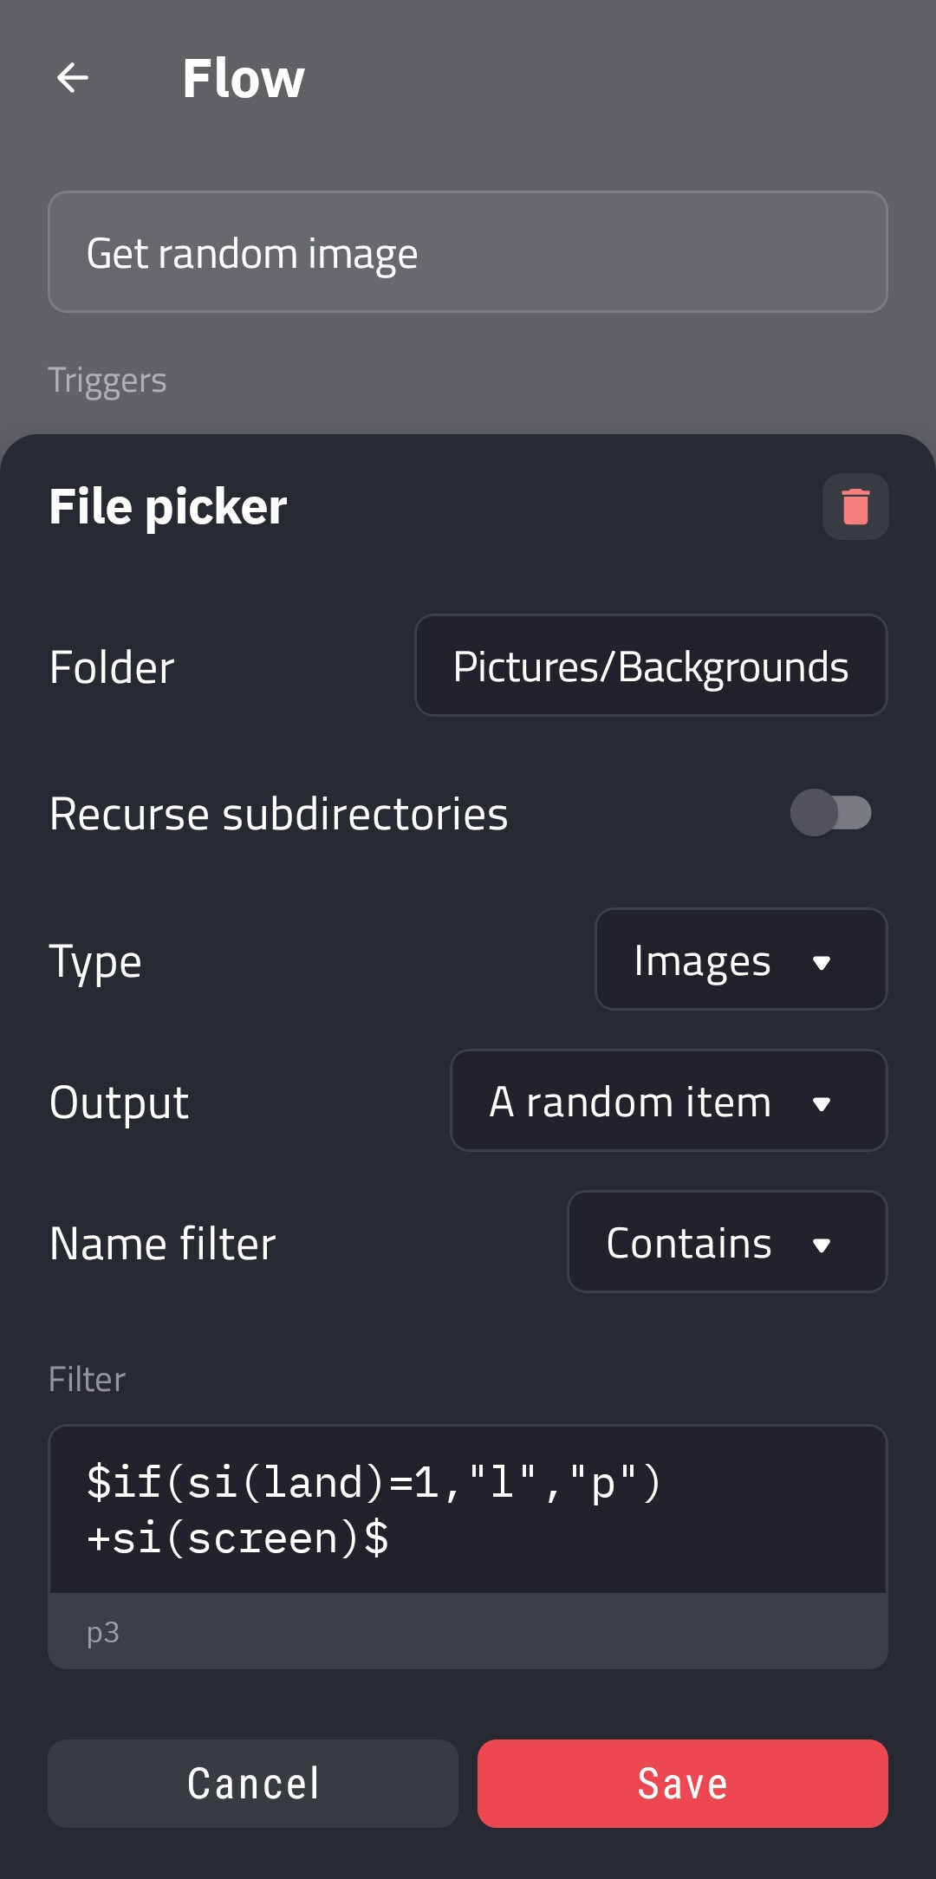
Task: Click the Flow page title
Action: click(x=244, y=78)
